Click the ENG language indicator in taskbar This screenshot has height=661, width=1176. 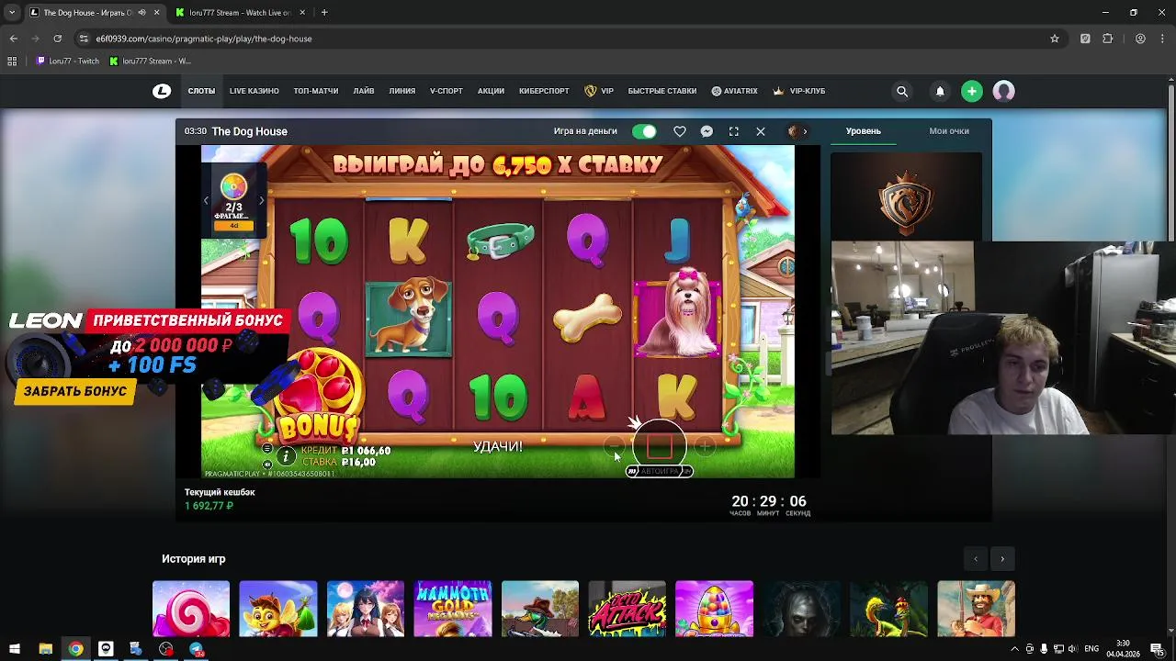[1091, 649]
